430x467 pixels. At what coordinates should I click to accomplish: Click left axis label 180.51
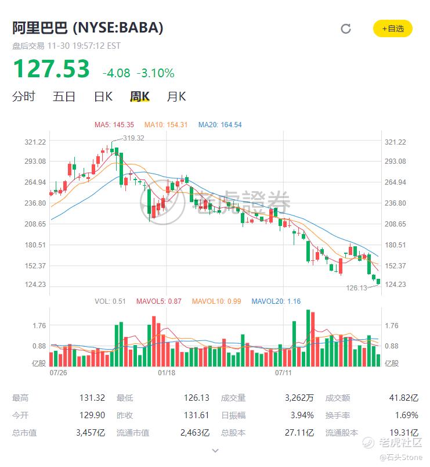[35, 245]
